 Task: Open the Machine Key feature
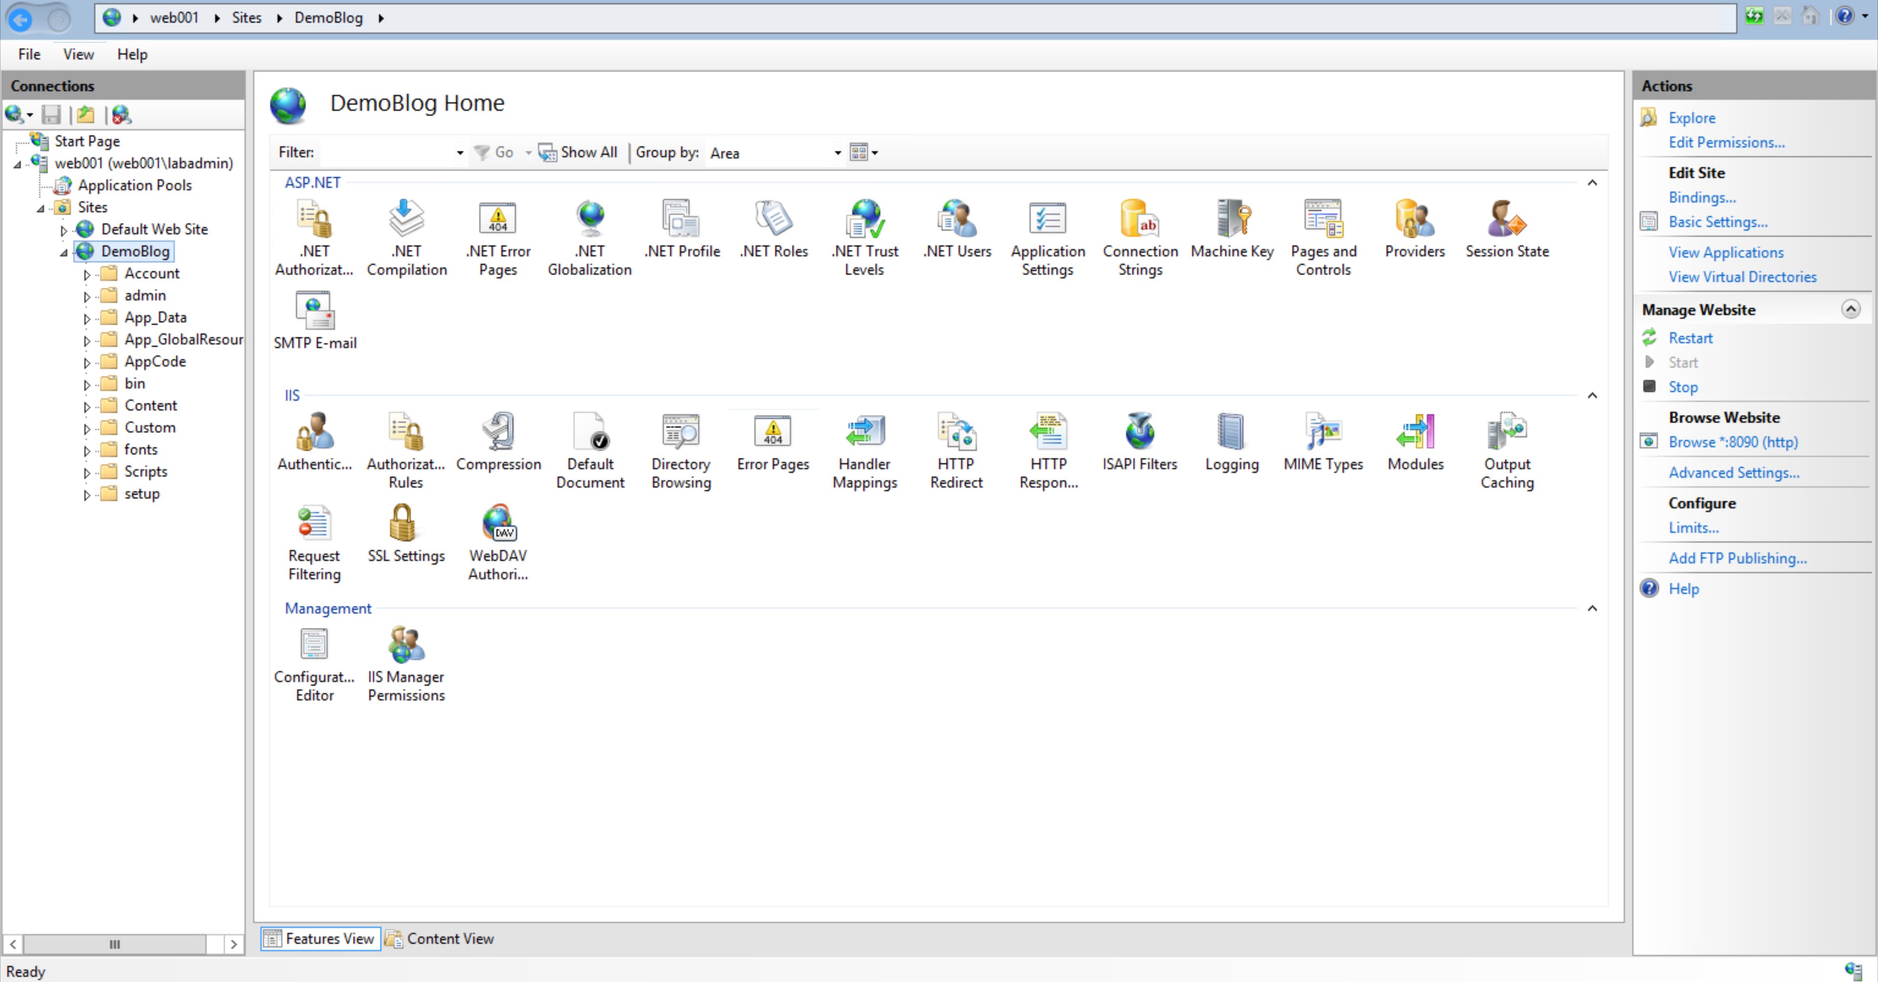point(1232,228)
